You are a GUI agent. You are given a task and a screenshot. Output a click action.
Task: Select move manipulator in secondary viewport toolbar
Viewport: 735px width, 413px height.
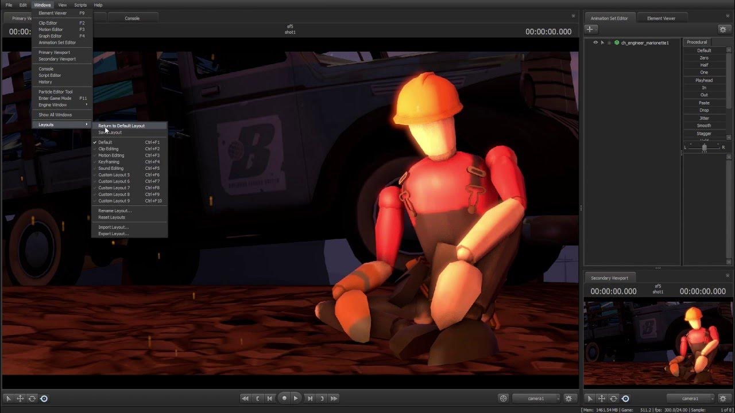click(602, 398)
